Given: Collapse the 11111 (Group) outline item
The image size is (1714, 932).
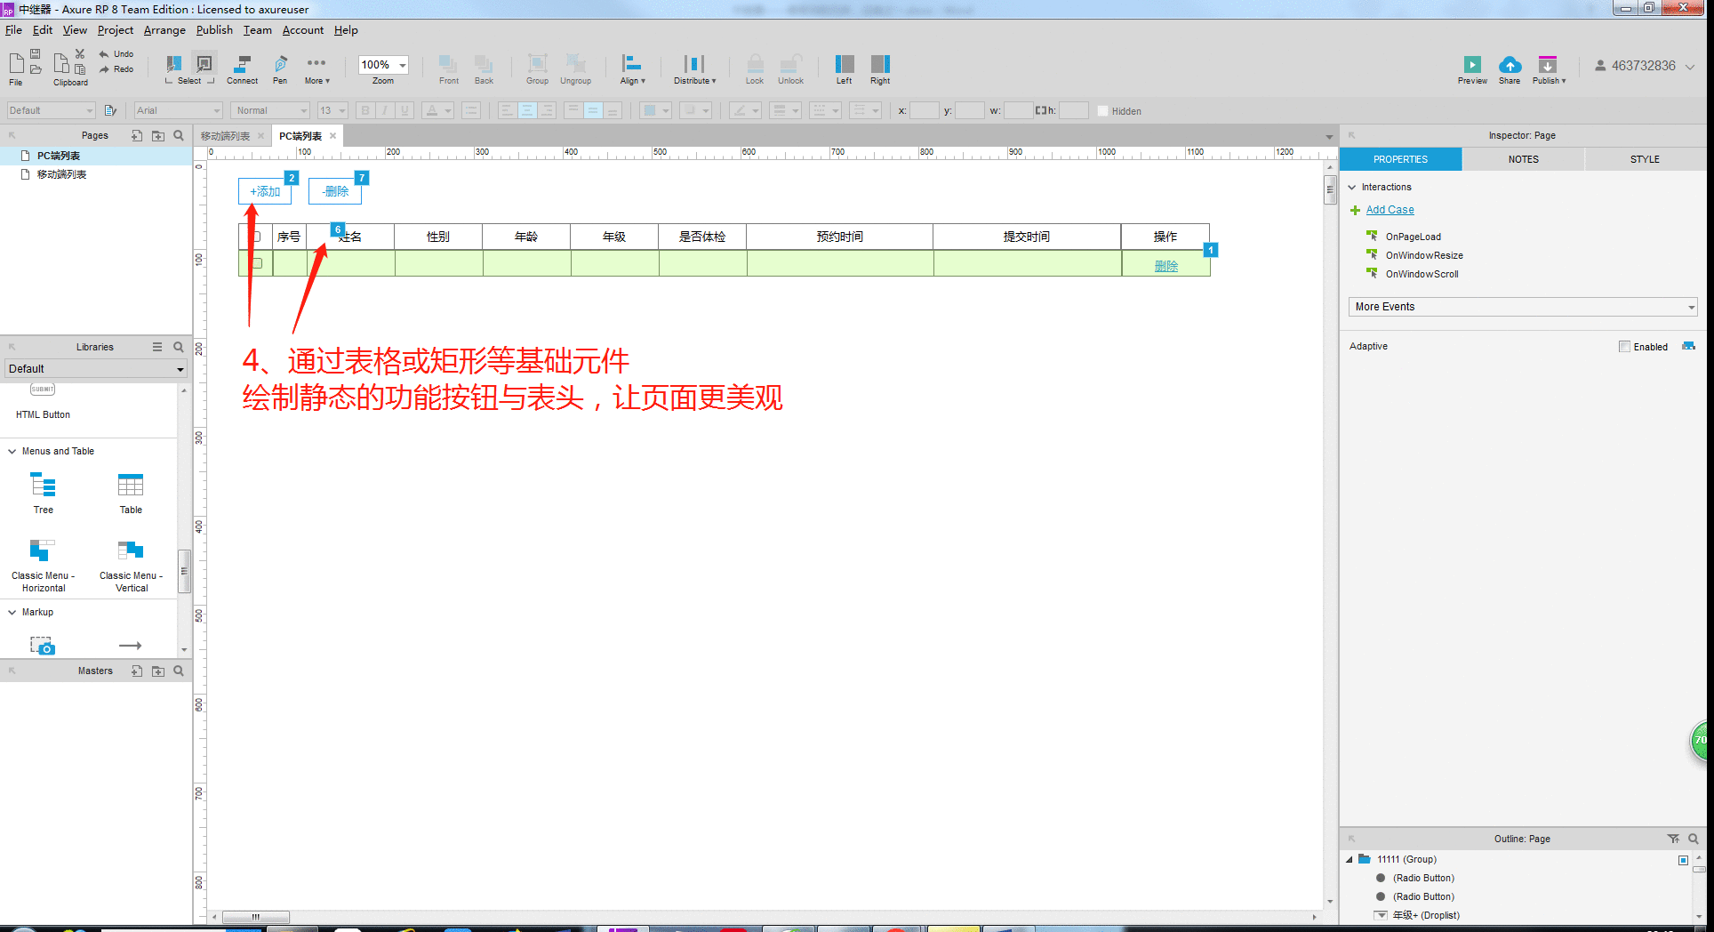Looking at the screenshot, I should click(1350, 860).
